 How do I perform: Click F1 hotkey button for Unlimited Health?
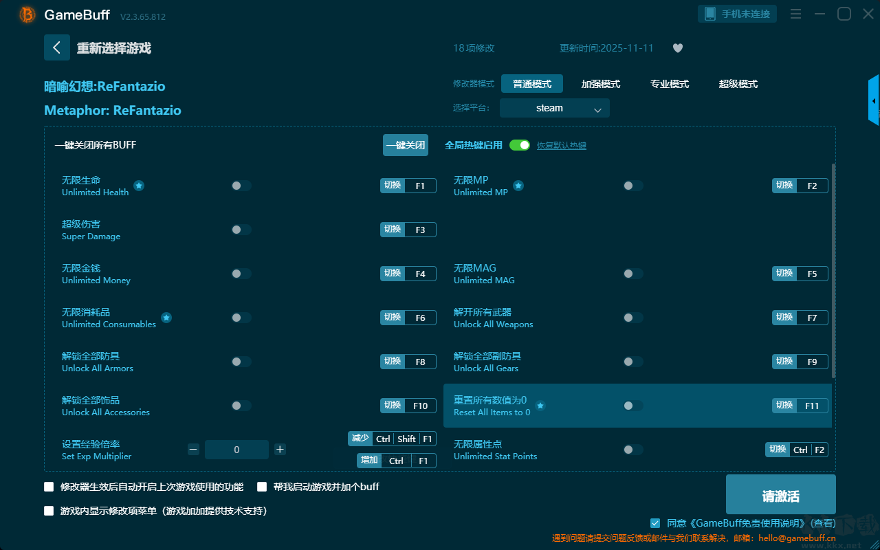(x=408, y=186)
